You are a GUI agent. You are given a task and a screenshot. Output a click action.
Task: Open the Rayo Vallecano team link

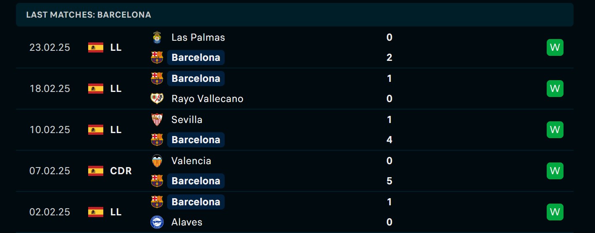tap(207, 99)
